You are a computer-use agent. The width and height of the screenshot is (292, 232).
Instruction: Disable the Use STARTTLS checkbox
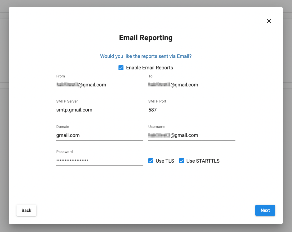pyautogui.click(x=182, y=161)
